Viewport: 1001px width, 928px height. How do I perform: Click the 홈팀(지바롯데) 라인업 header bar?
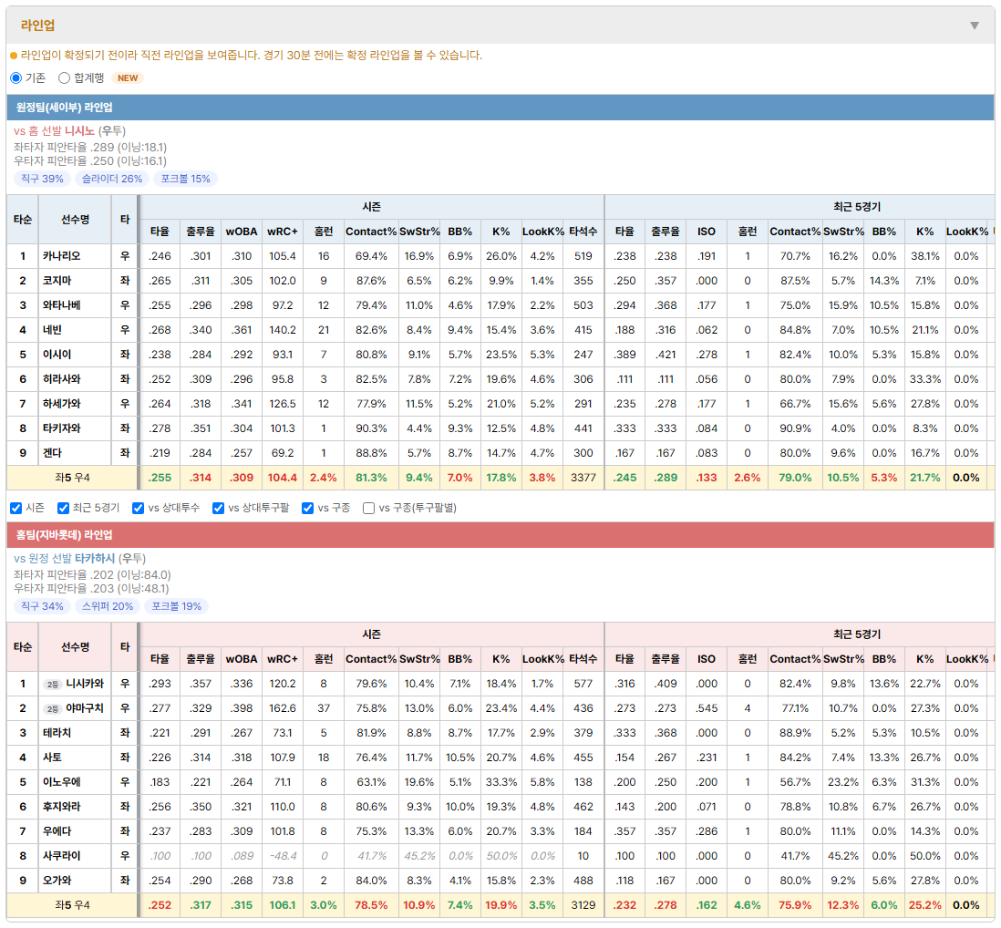[500, 535]
